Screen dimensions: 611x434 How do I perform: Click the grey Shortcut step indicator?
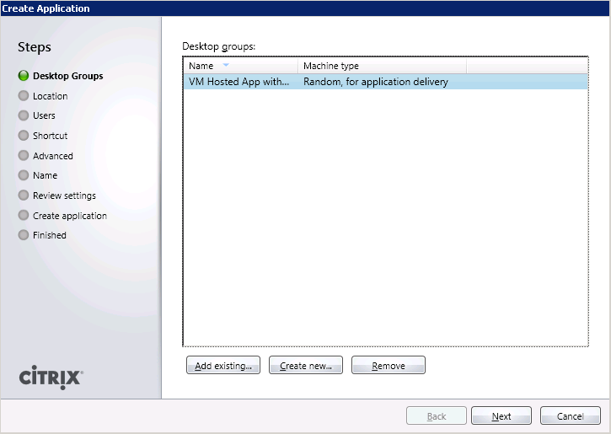click(24, 135)
